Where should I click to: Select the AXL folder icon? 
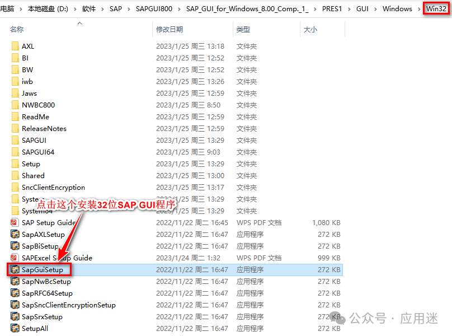tap(15, 46)
